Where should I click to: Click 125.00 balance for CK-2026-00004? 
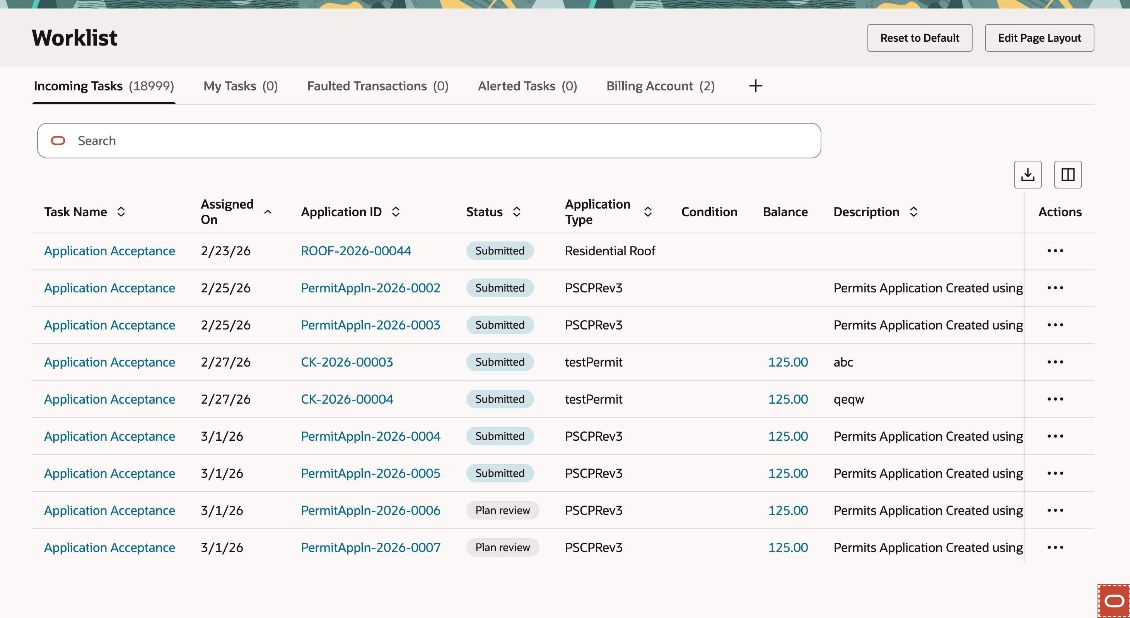pos(788,399)
